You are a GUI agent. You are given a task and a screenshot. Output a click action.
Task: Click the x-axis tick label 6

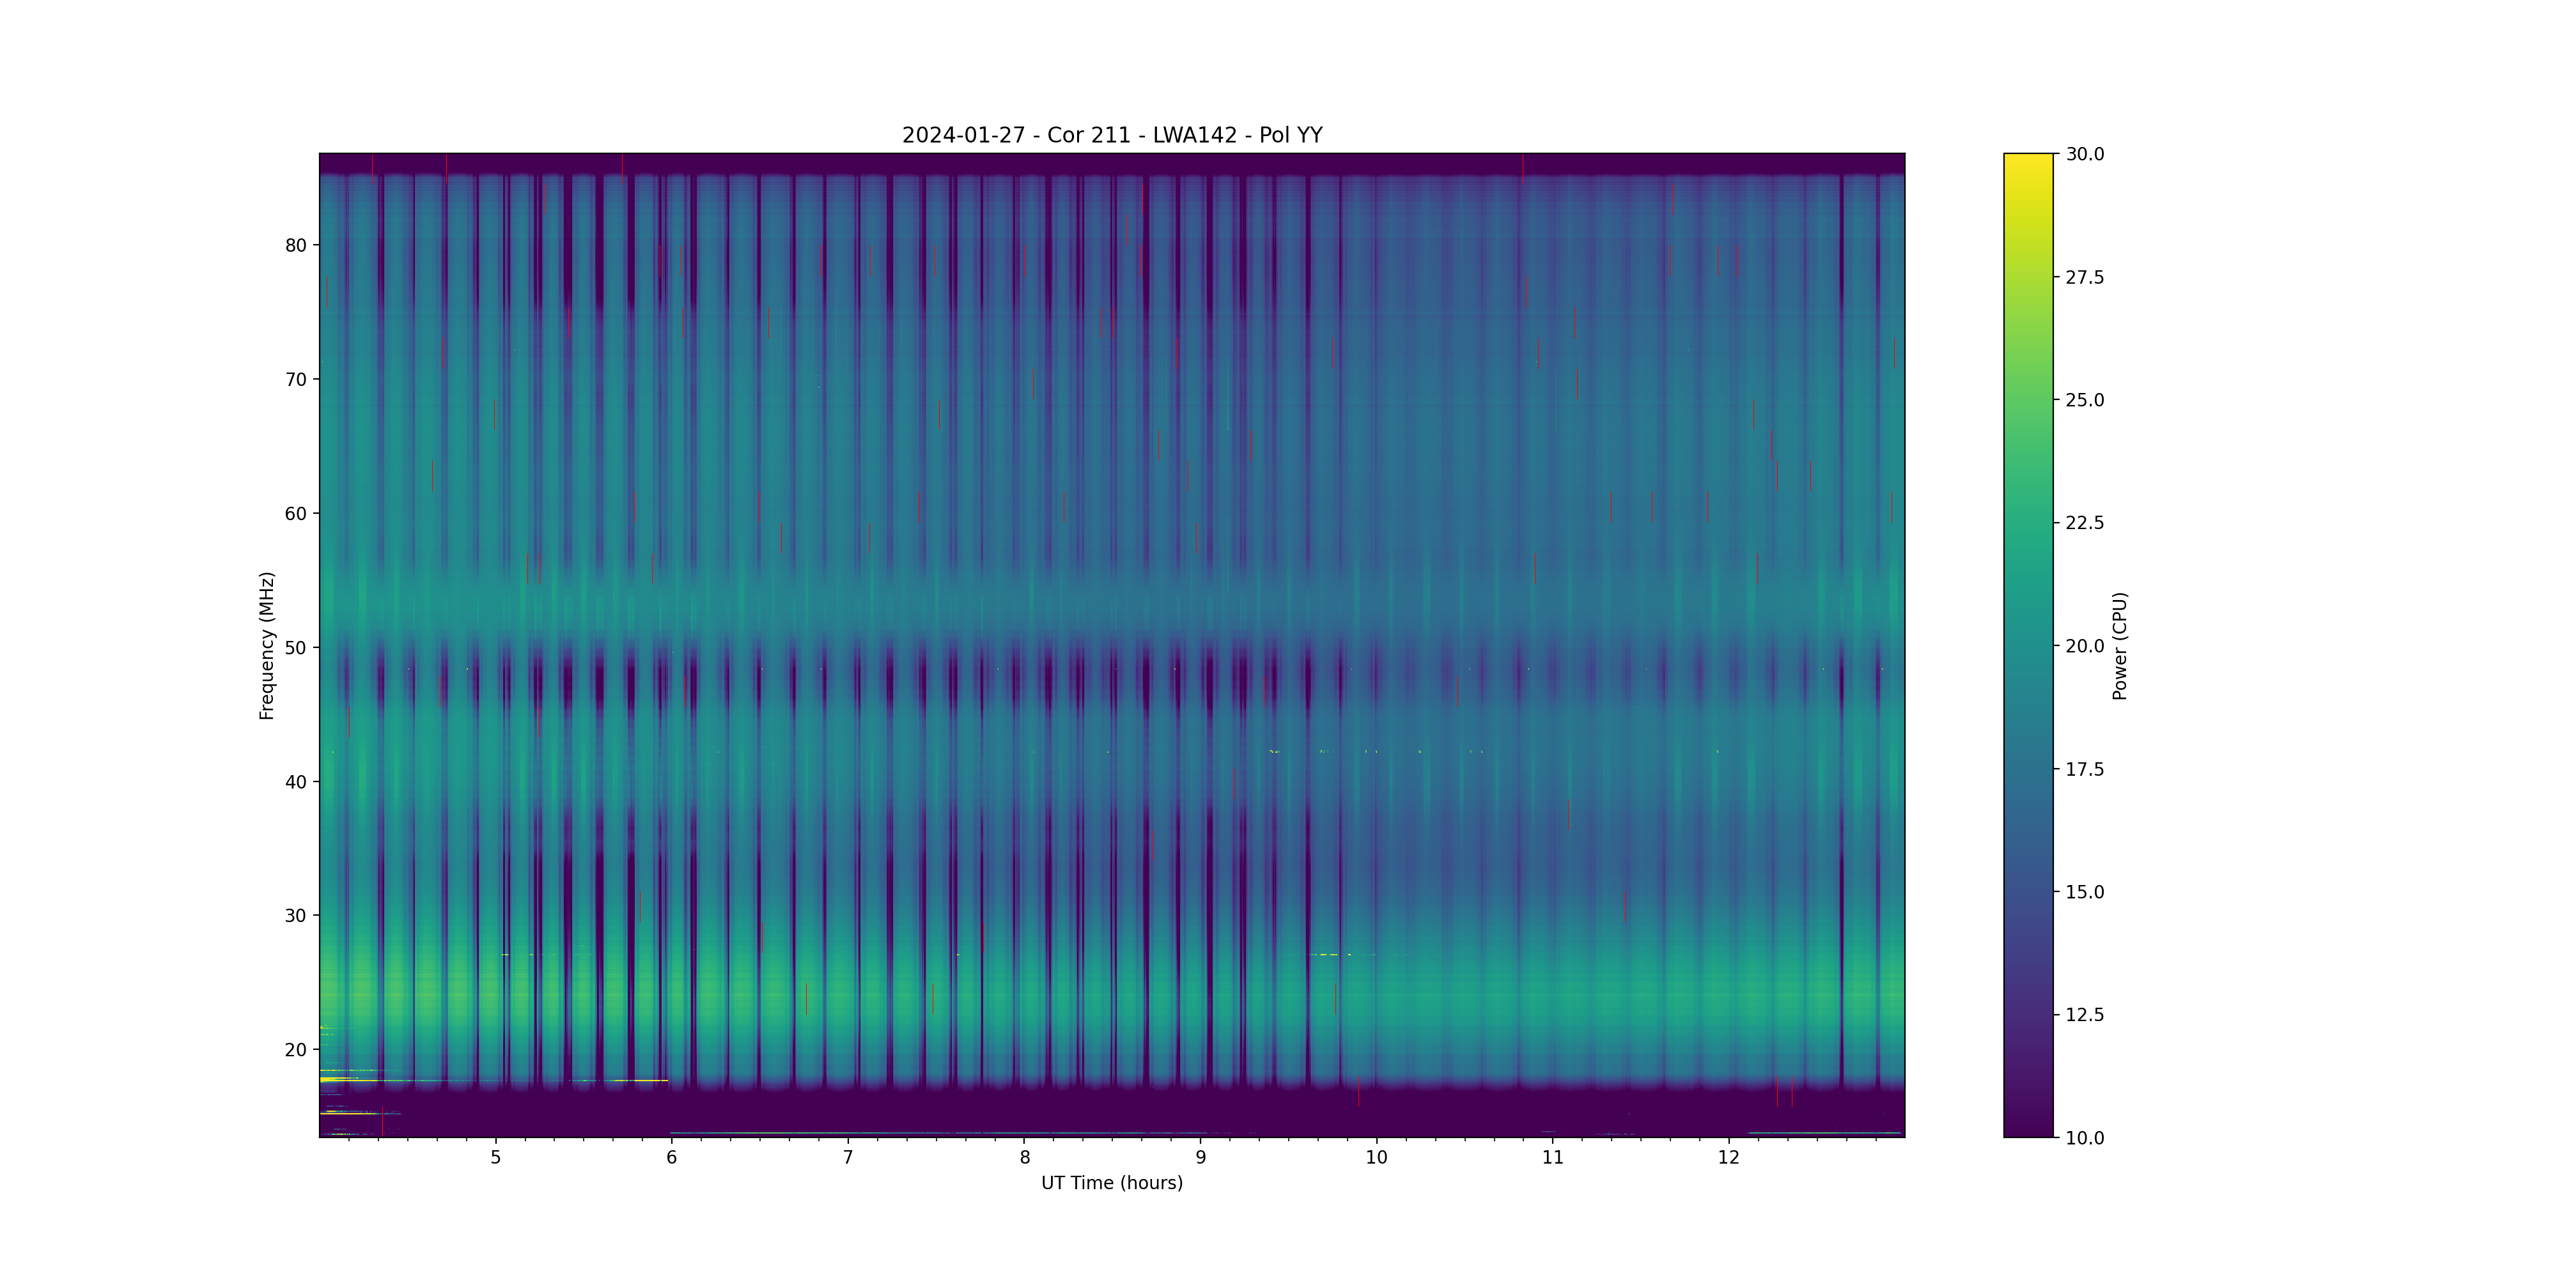(x=672, y=1157)
